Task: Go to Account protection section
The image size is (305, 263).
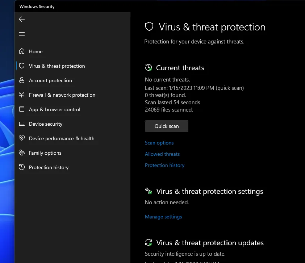Action: click(50, 80)
